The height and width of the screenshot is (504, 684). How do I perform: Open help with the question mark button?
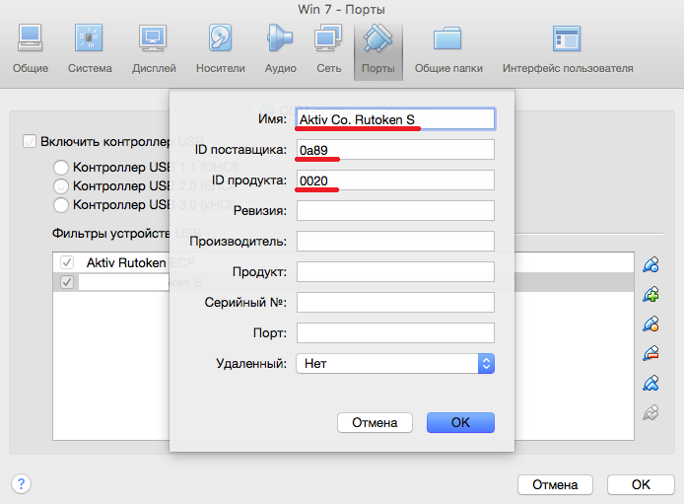coord(21,483)
